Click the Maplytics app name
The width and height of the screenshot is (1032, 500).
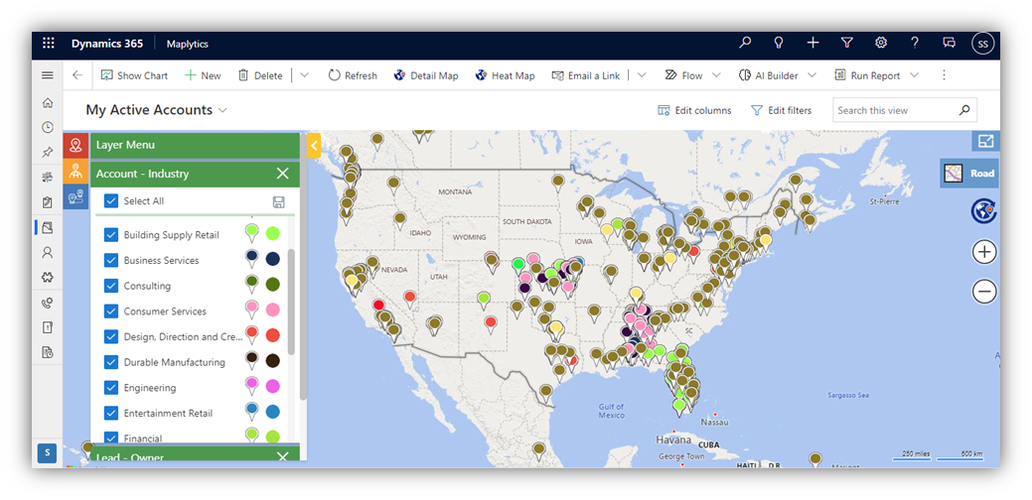click(188, 44)
